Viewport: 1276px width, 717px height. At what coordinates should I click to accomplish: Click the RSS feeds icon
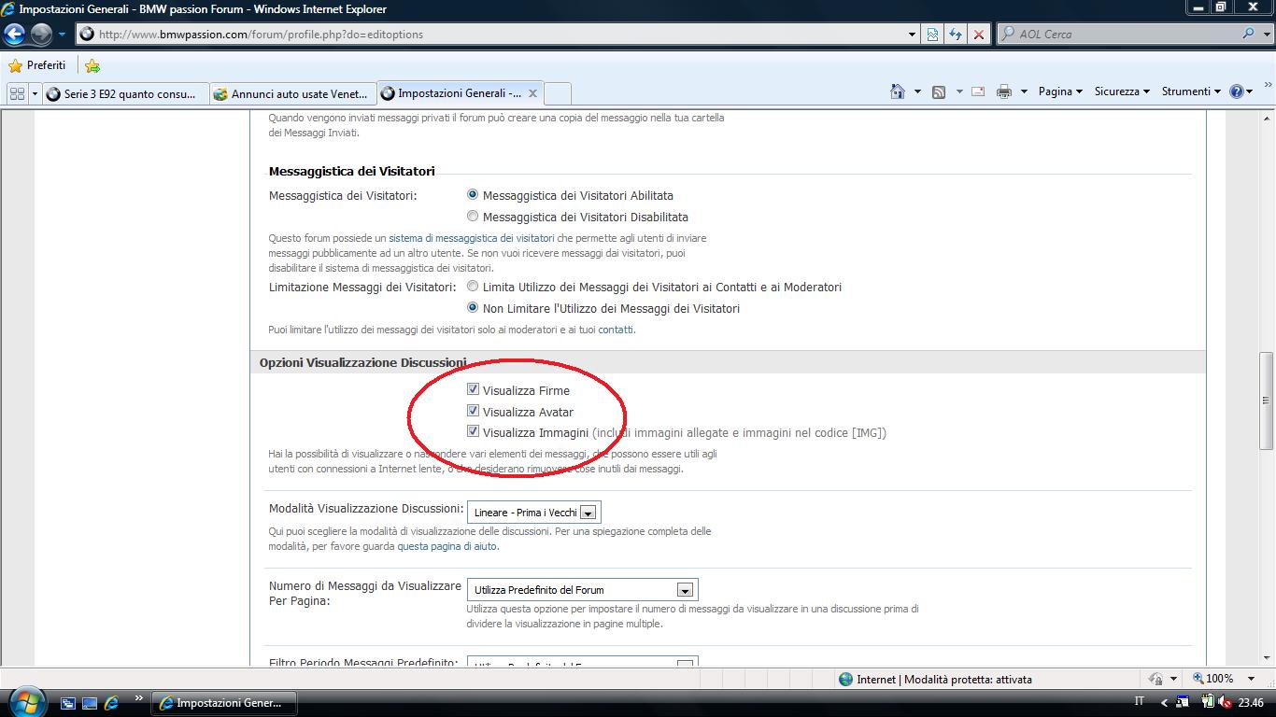[939, 91]
